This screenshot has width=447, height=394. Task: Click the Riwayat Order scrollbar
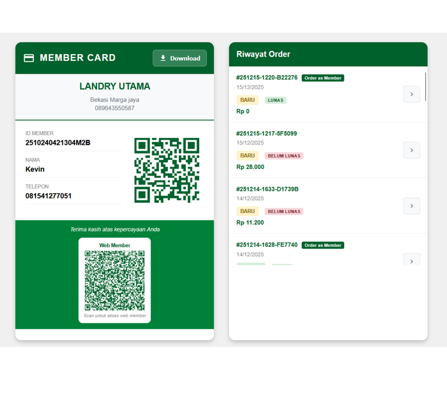426,86
